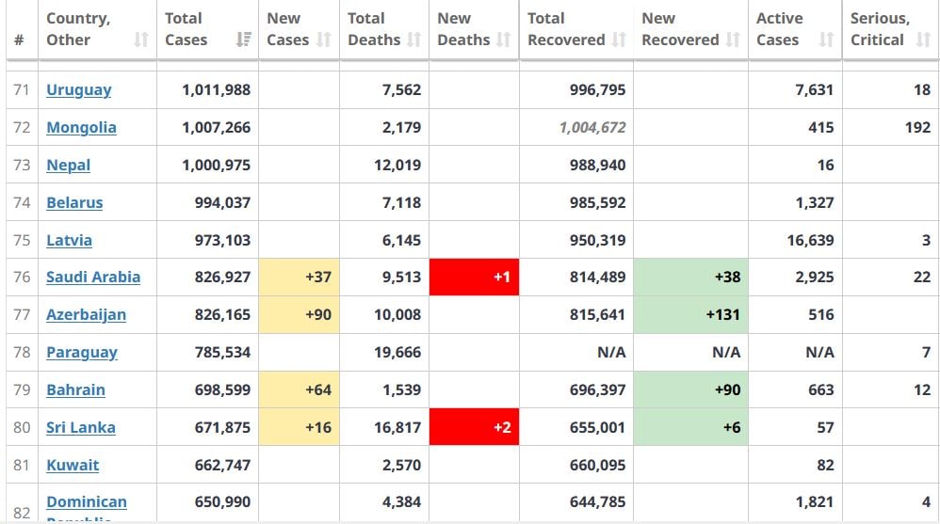Click Azerbaijan new cases +90 cell
The height and width of the screenshot is (524, 940).
[300, 315]
